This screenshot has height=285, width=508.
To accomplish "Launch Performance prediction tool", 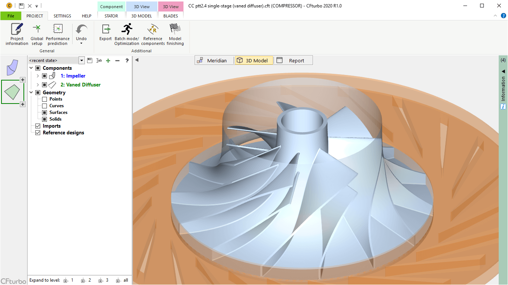I will pyautogui.click(x=58, y=34).
